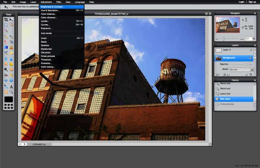Image resolution: width=260 pixels, height=168 pixels.
Task: Select the Smudge tool
Action: click(x=6, y=64)
